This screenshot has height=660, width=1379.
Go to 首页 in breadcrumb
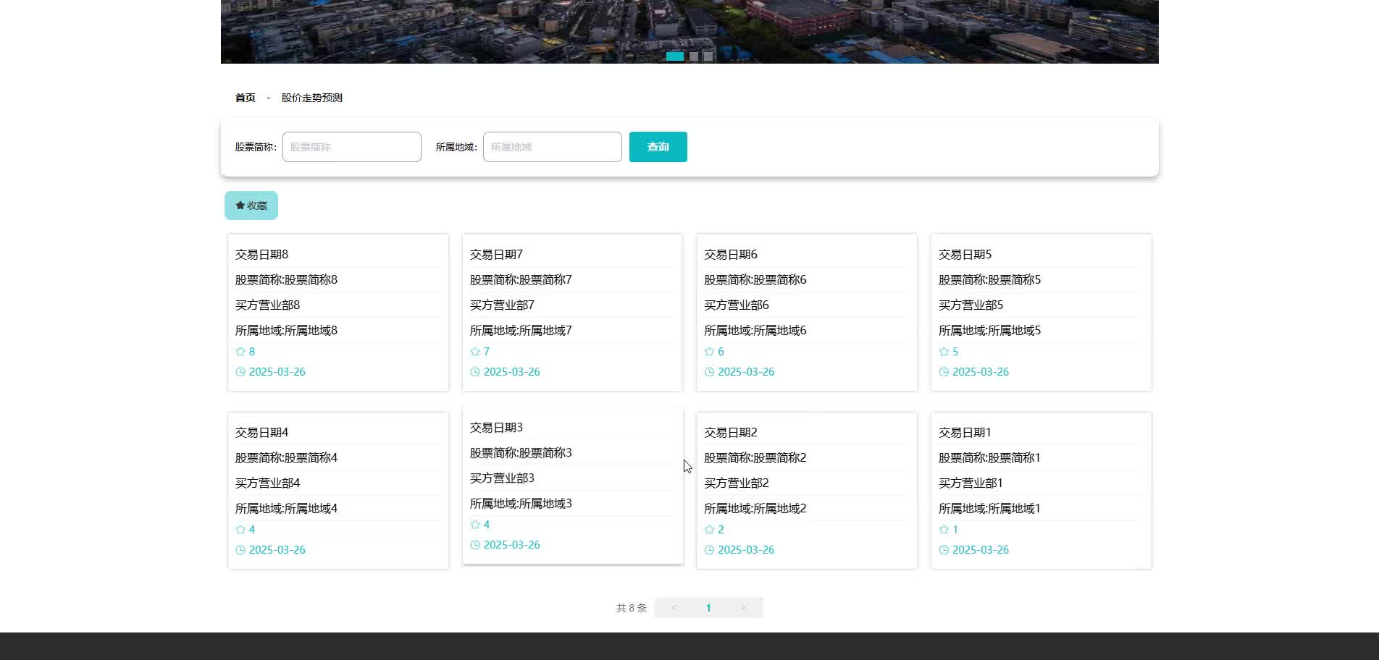pos(246,98)
